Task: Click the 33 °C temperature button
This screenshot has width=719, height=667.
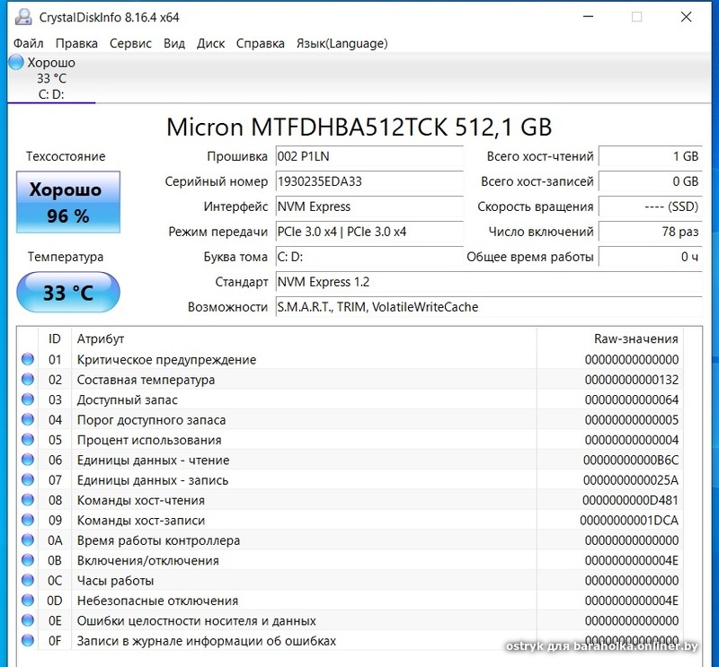Action: tap(68, 293)
